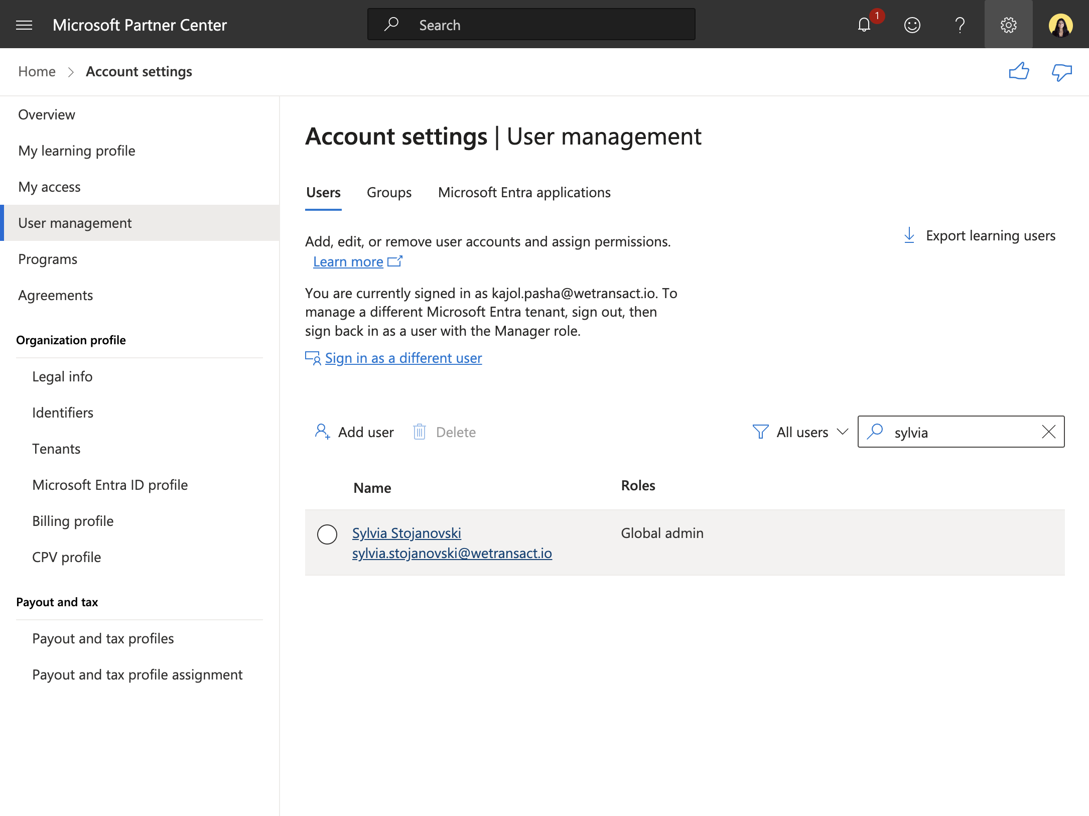1089x816 pixels.
Task: Open Payout and tax profile assignment
Action: [x=137, y=674]
